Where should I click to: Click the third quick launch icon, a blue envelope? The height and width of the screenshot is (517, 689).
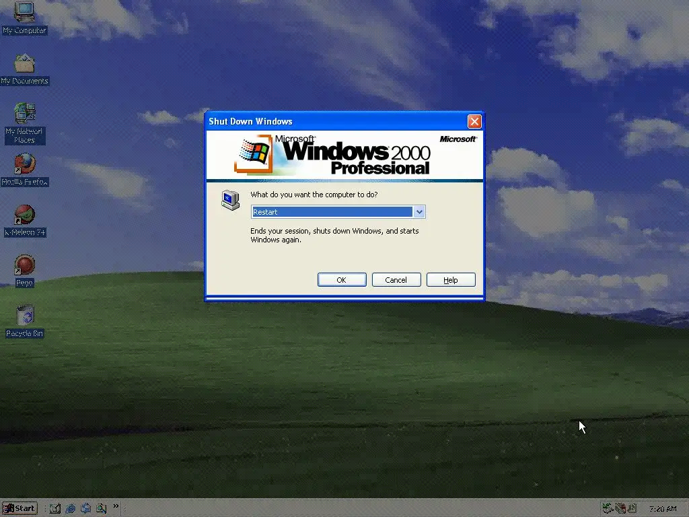(x=85, y=509)
